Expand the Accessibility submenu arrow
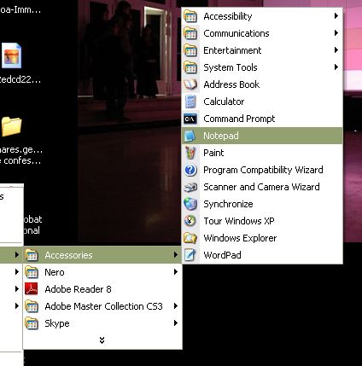 (x=336, y=16)
